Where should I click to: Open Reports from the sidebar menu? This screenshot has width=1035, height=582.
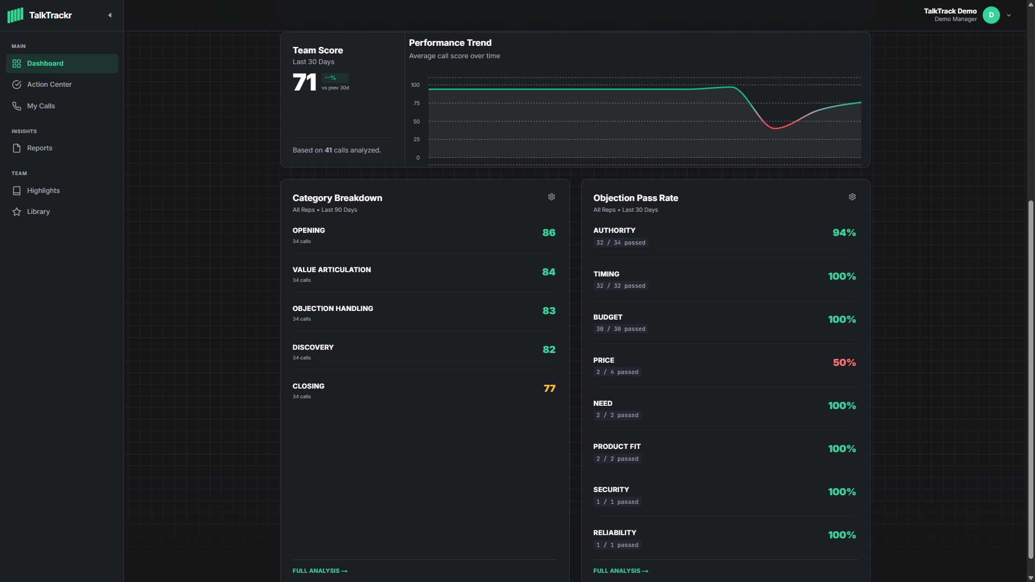click(x=40, y=148)
